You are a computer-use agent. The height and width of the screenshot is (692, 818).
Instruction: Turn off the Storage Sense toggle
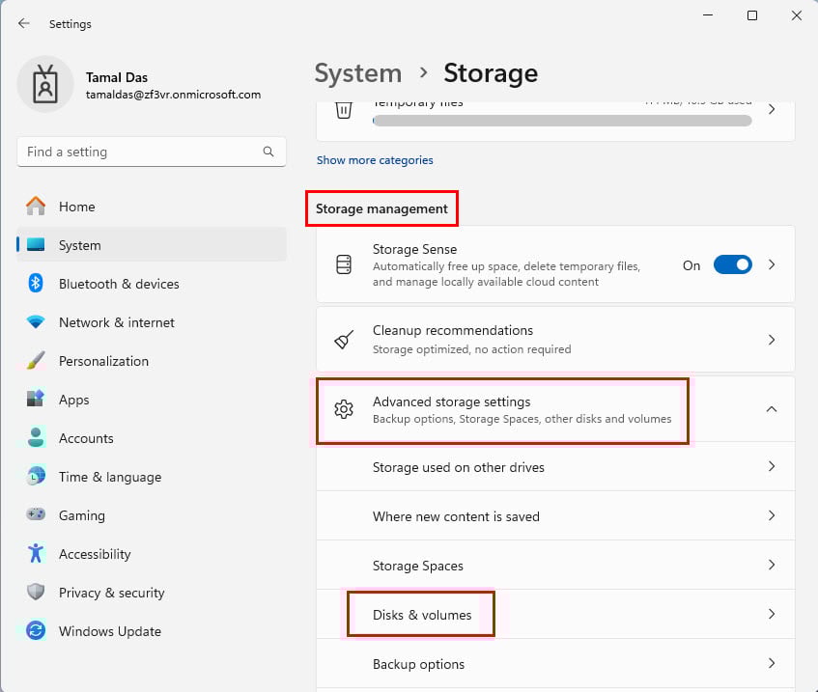tap(732, 265)
